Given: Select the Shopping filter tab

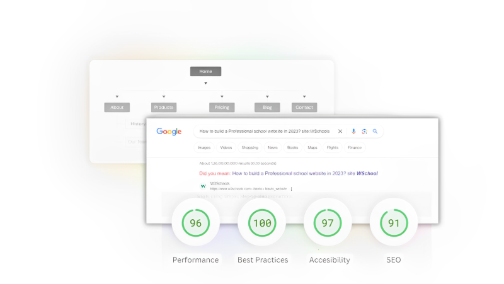Looking at the screenshot, I should (249, 147).
